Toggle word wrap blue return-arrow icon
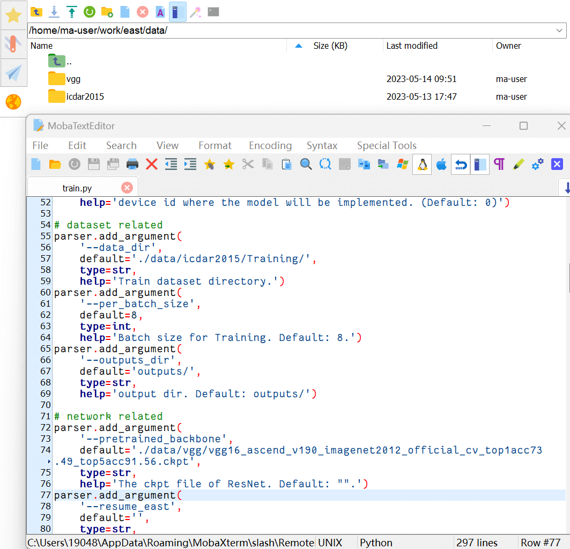Viewport: 570px width, 549px height. click(461, 165)
